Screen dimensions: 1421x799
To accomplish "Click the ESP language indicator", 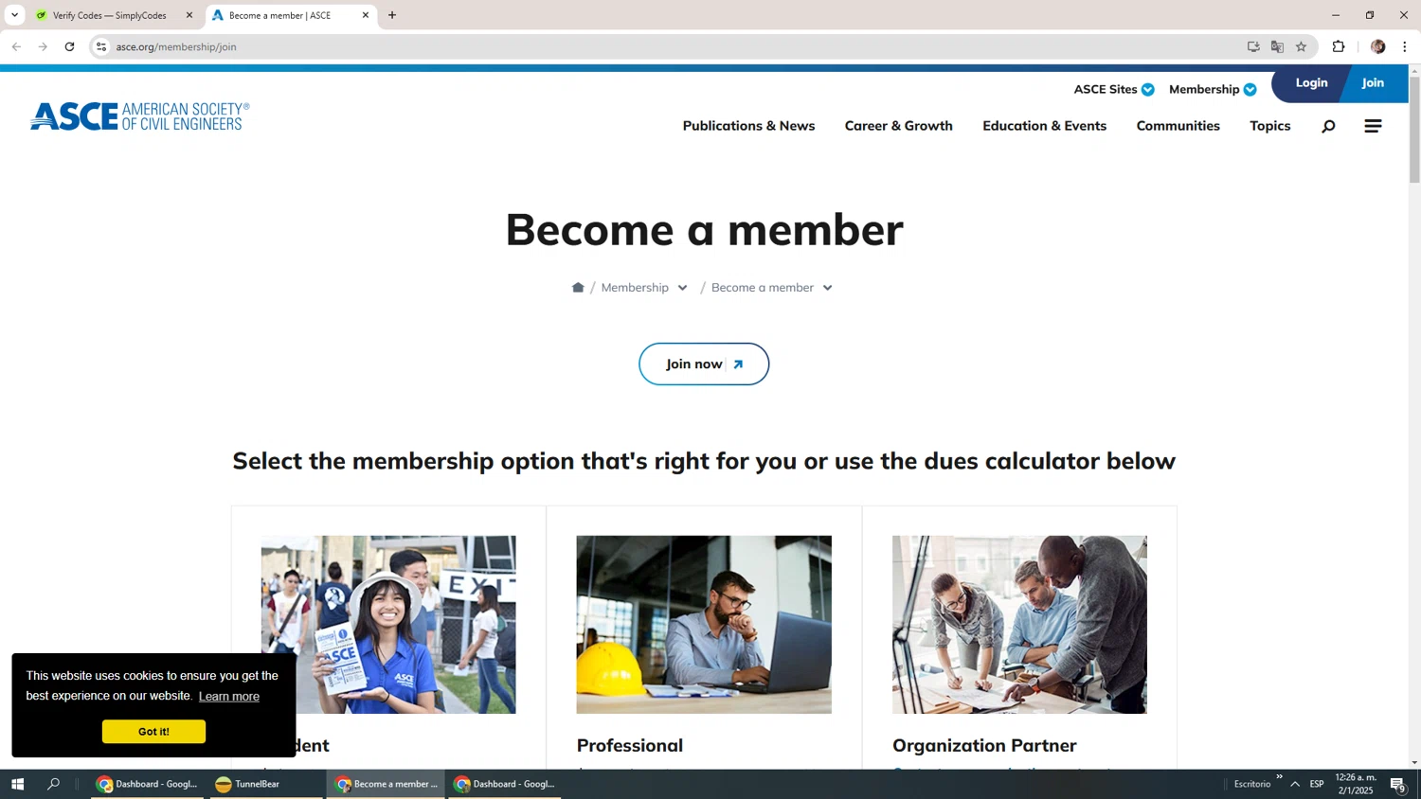I will tap(1317, 784).
